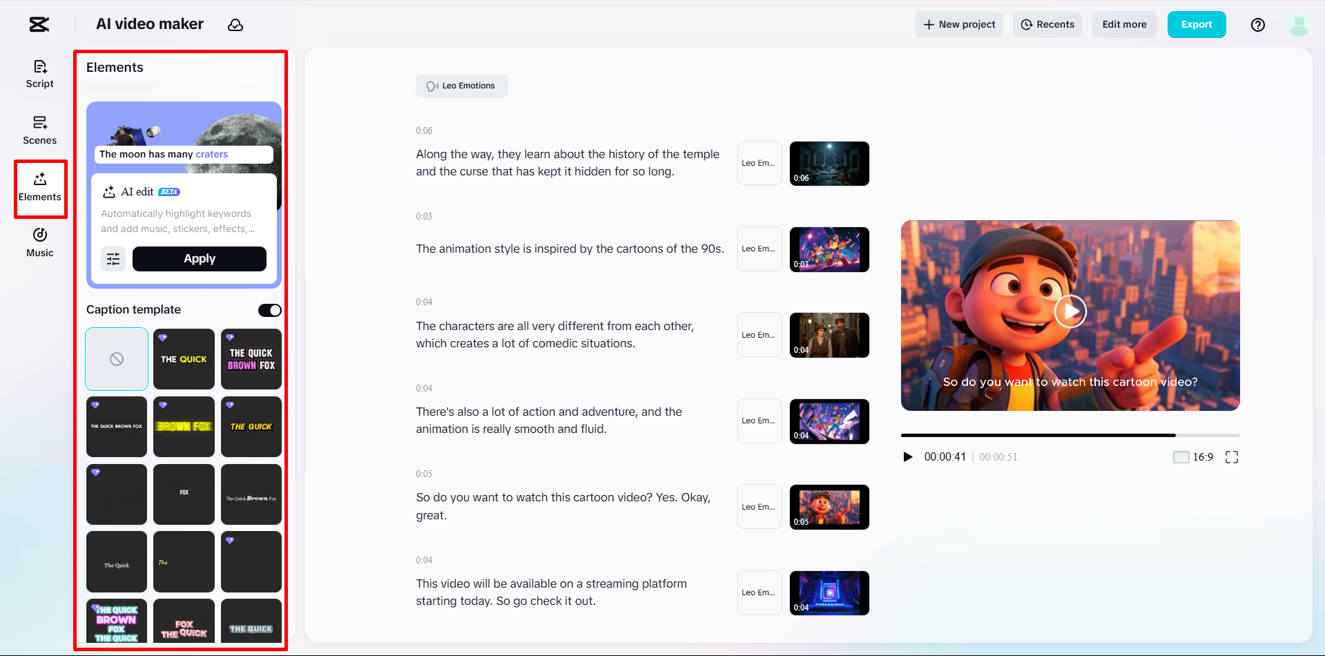Image resolution: width=1325 pixels, height=656 pixels.
Task: Enter fullscreen preview mode
Action: pos(1232,457)
